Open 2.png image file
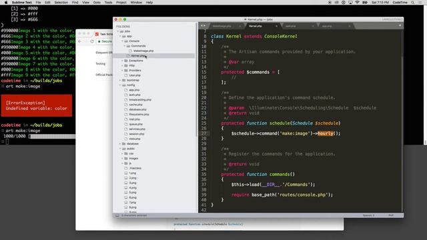The image size is (427, 240). (133, 178)
